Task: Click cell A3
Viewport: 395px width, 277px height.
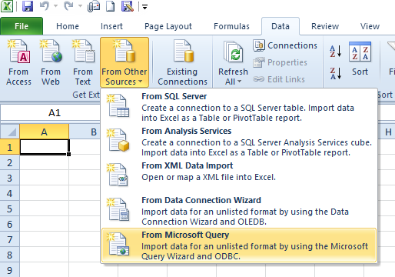Action: (45, 178)
